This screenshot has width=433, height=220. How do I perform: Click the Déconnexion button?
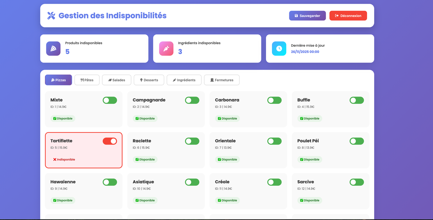pyautogui.click(x=348, y=16)
